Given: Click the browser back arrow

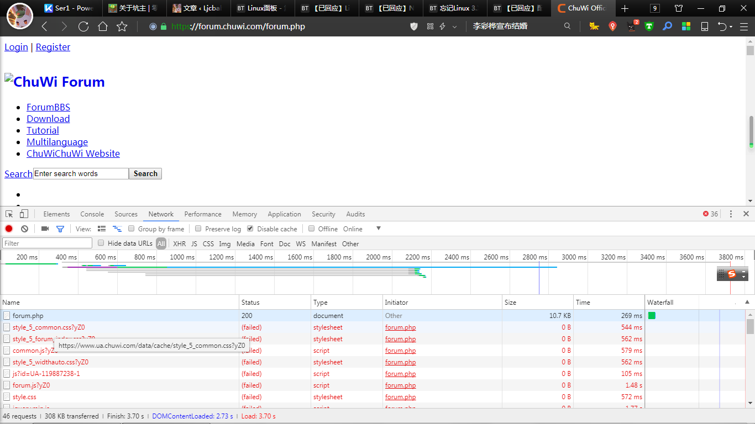Looking at the screenshot, I should click(45, 26).
